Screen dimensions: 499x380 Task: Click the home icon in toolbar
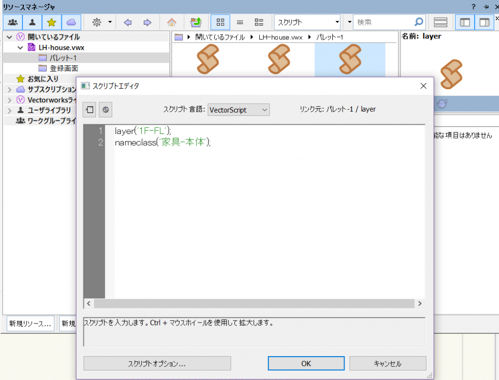[172, 22]
